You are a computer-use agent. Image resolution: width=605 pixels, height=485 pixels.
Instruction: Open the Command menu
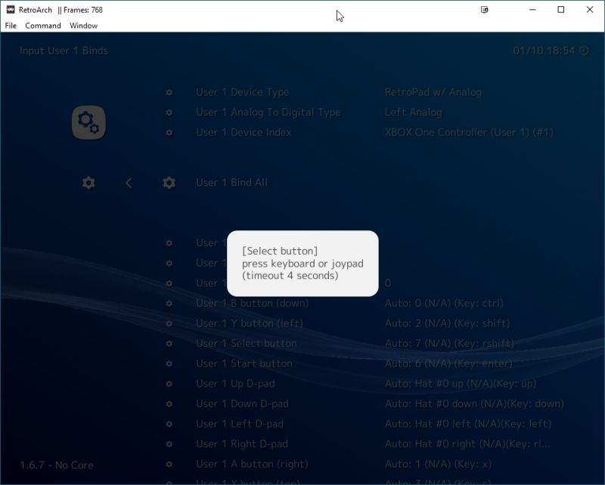[x=43, y=25]
